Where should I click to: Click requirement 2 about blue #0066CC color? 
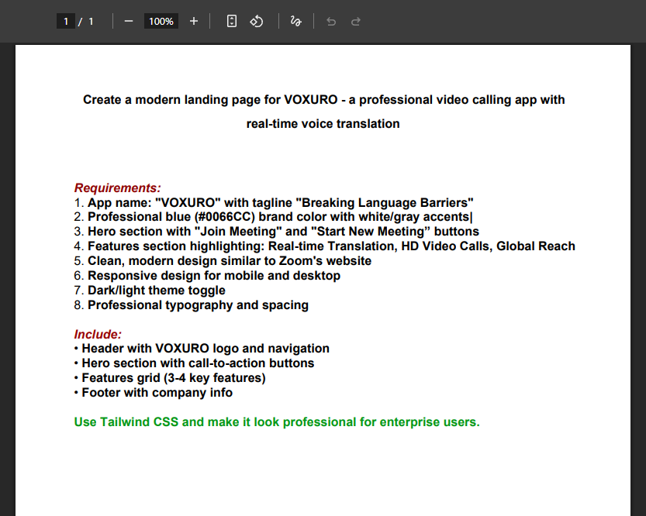coord(273,217)
